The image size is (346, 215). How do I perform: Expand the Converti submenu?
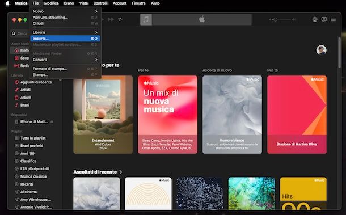coord(65,60)
